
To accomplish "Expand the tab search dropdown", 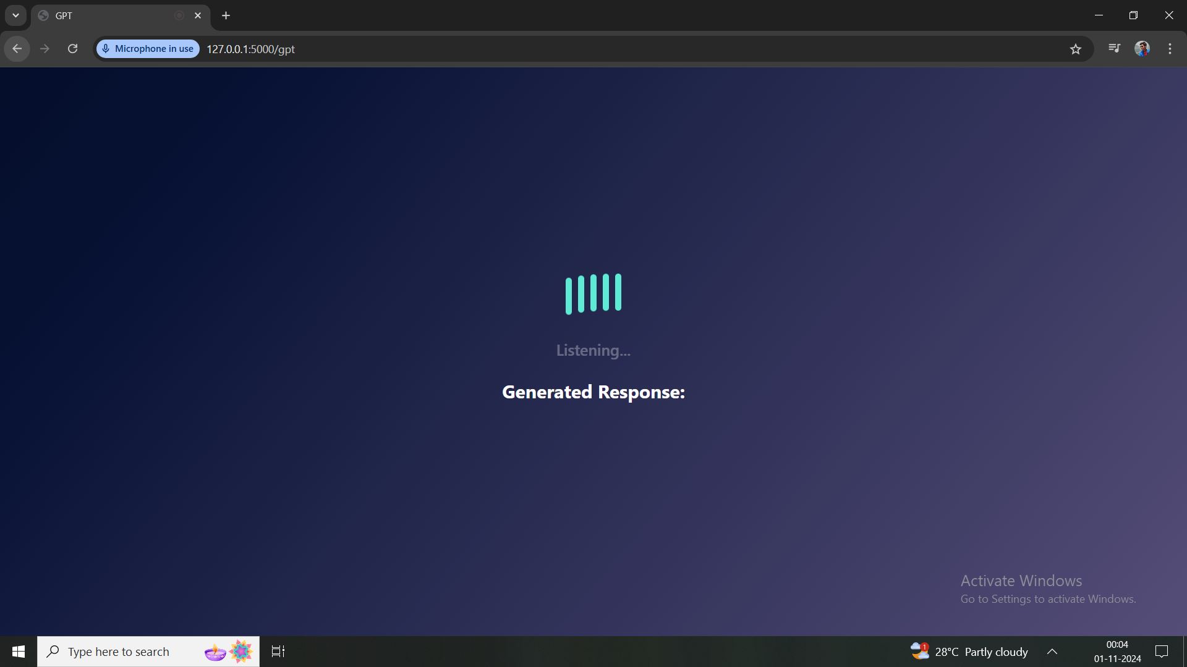I will pos(15,15).
